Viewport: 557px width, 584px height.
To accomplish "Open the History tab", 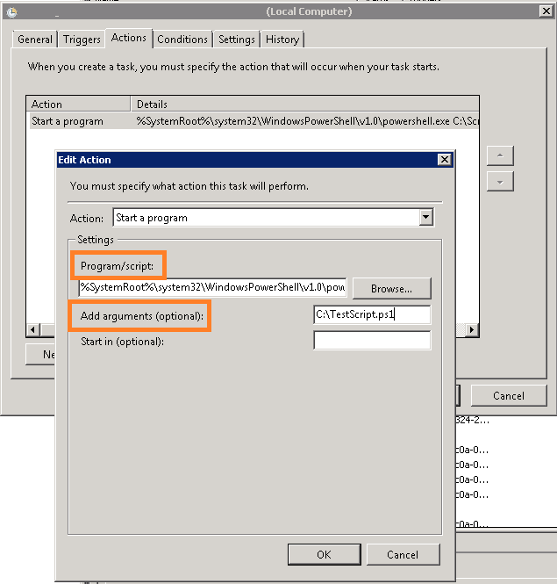I will click(282, 40).
